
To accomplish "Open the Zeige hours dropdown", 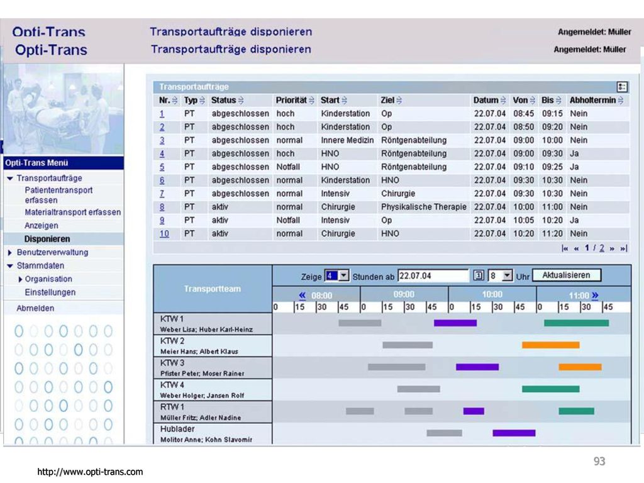I will [344, 275].
